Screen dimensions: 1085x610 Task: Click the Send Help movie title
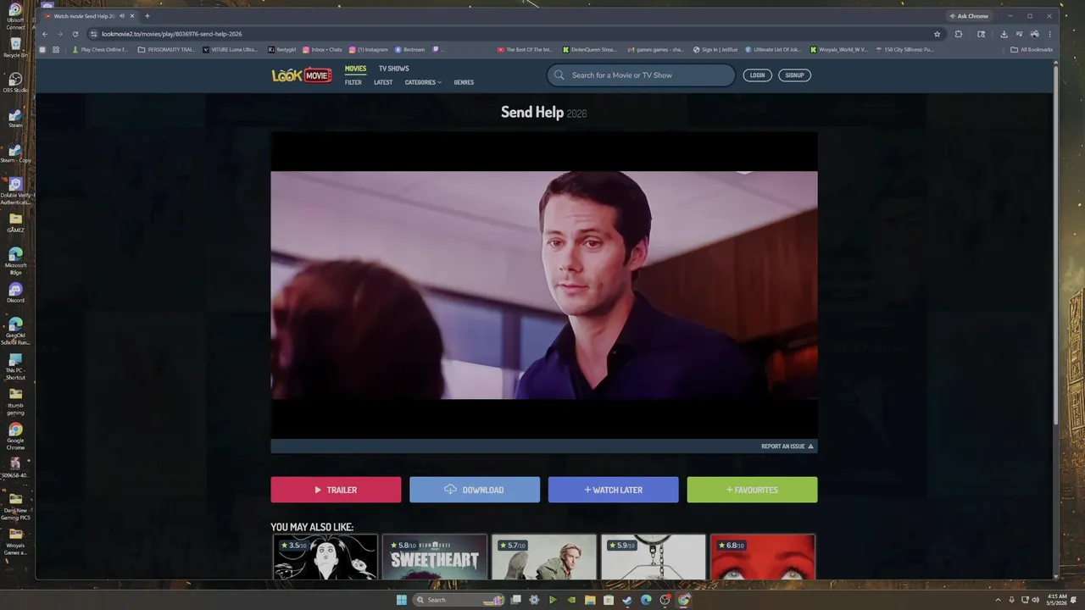tap(532, 112)
